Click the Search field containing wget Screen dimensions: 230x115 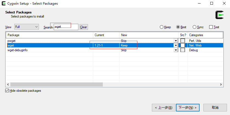tap(66, 27)
